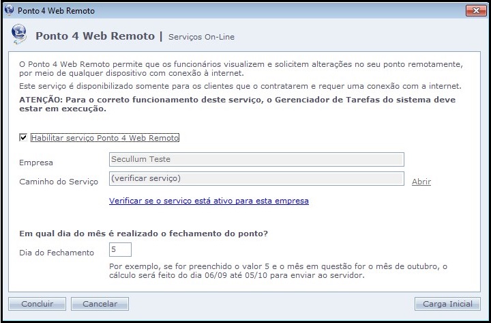Click the 'Empresa' label
The height and width of the screenshot is (323, 491).
[36, 163]
